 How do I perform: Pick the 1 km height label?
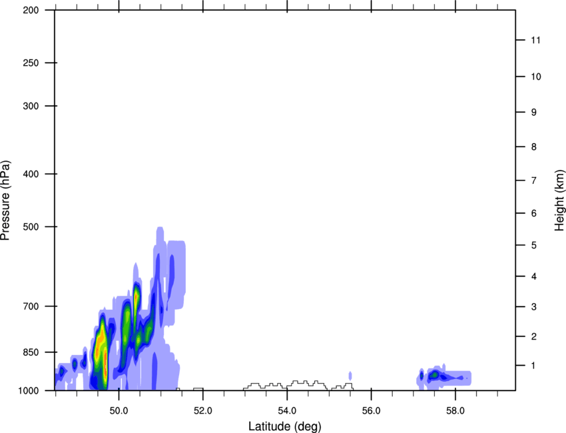(x=534, y=366)
